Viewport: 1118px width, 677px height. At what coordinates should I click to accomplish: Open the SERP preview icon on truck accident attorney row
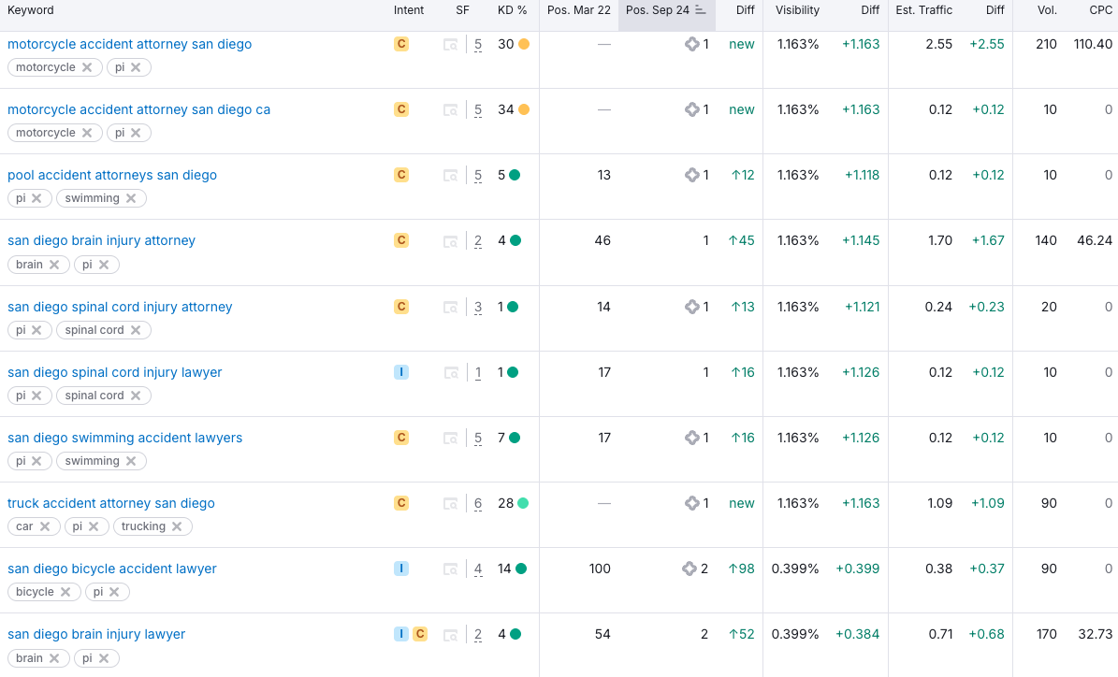pos(450,503)
